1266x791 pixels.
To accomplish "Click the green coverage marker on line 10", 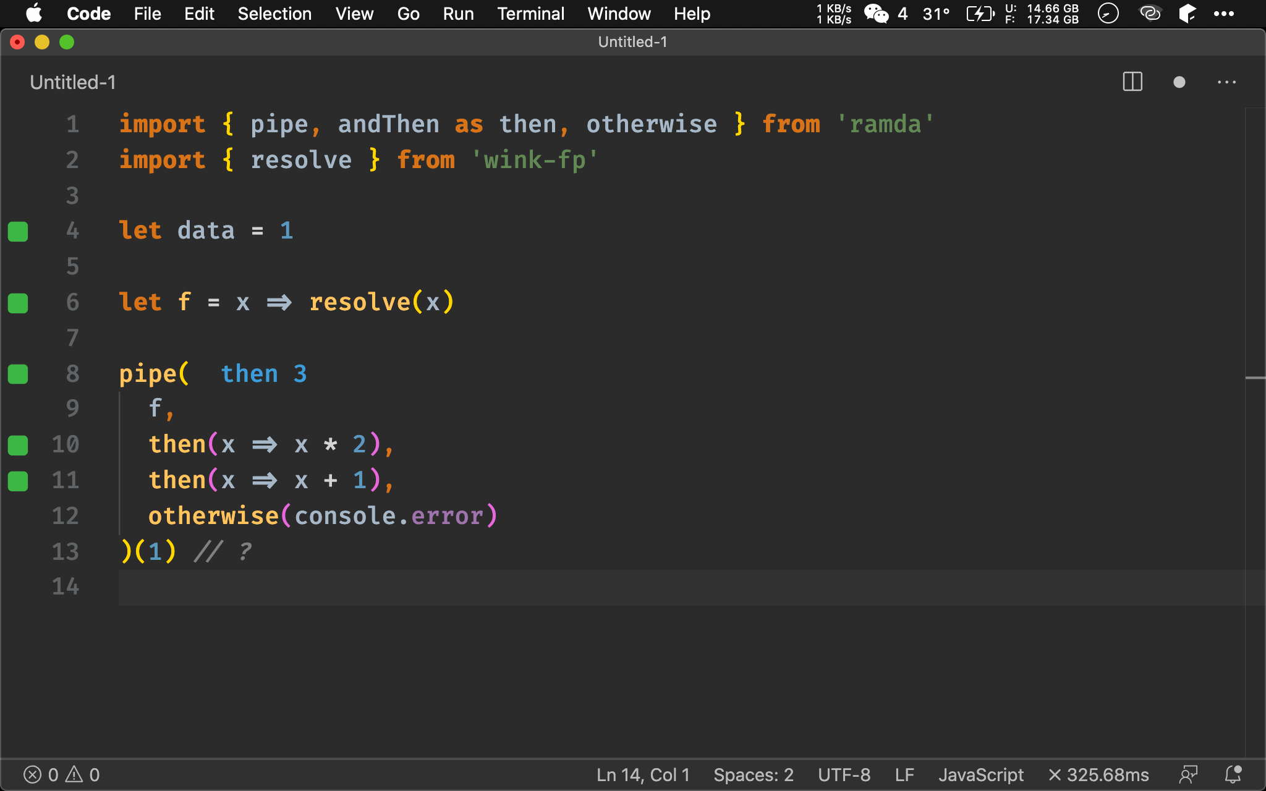I will point(18,445).
